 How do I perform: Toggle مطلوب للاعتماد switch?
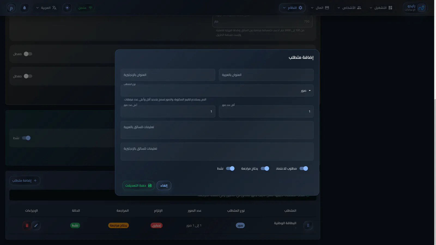(x=304, y=169)
